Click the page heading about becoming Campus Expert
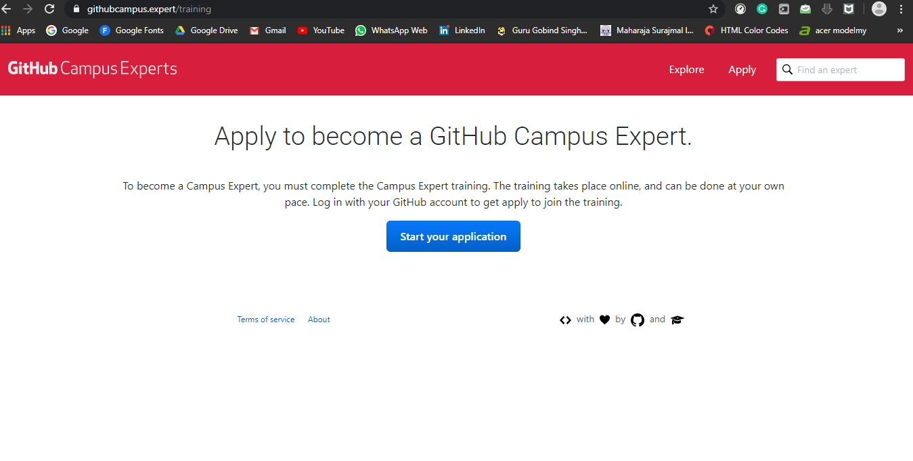Screen dimensions: 913x461 [453, 136]
